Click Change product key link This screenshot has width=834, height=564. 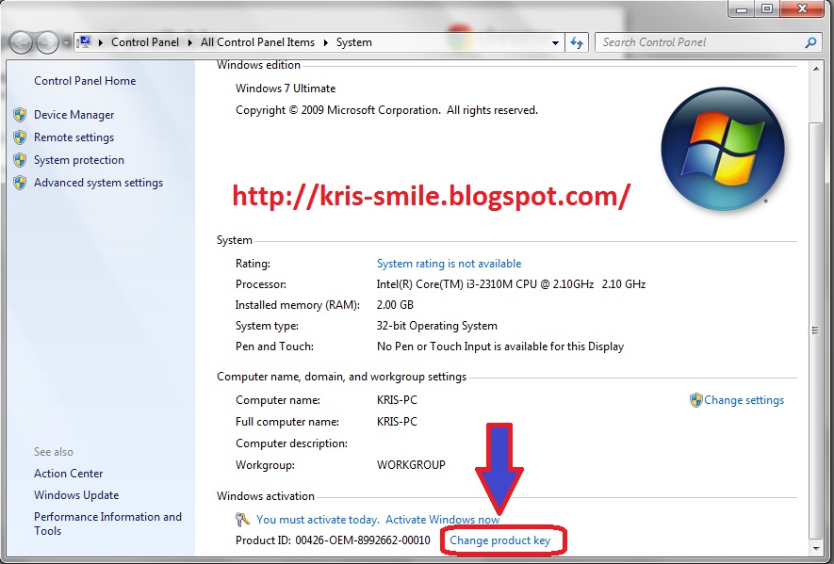pyautogui.click(x=499, y=540)
